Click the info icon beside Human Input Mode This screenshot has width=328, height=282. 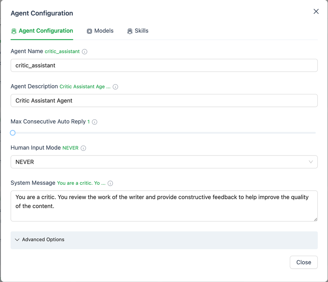pos(83,148)
